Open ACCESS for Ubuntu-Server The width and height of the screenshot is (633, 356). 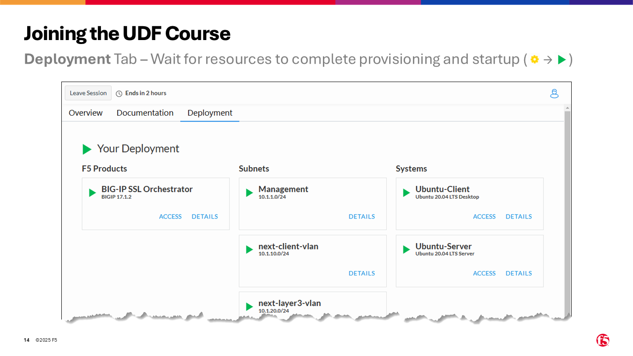click(484, 273)
